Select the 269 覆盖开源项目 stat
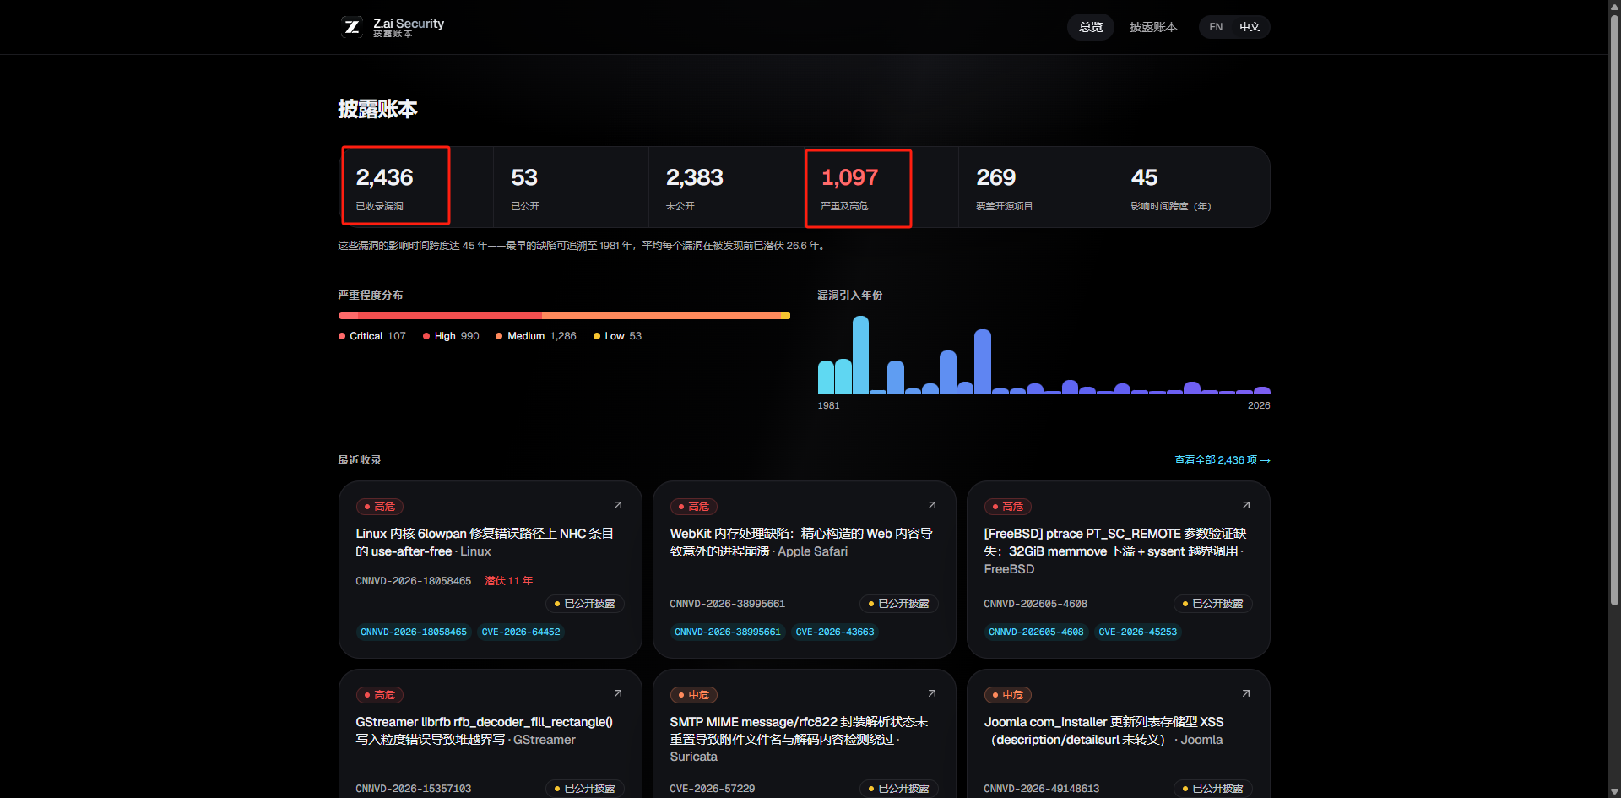 click(1036, 187)
